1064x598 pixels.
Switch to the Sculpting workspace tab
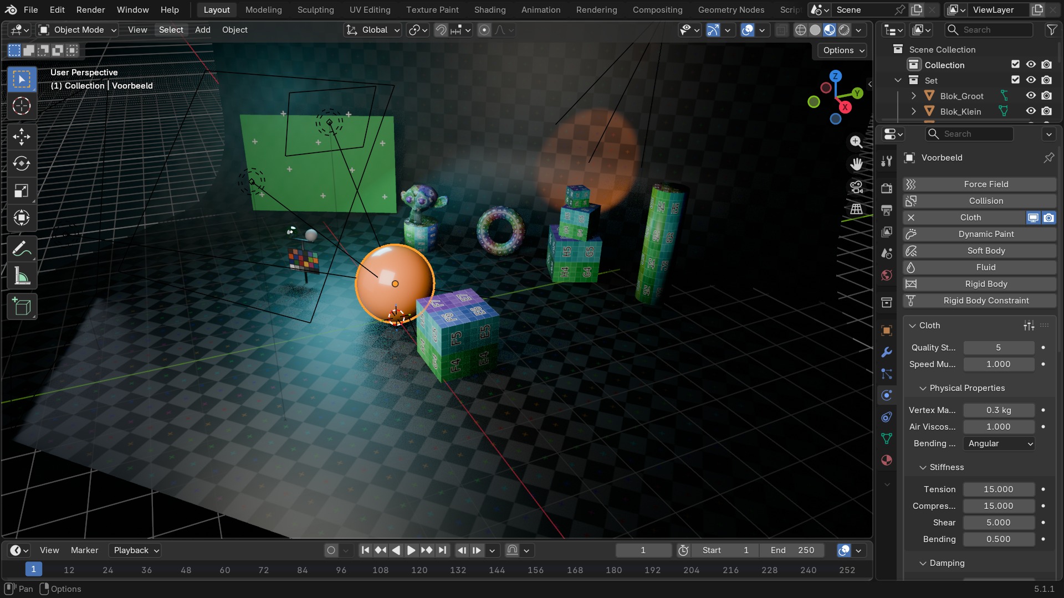point(315,10)
